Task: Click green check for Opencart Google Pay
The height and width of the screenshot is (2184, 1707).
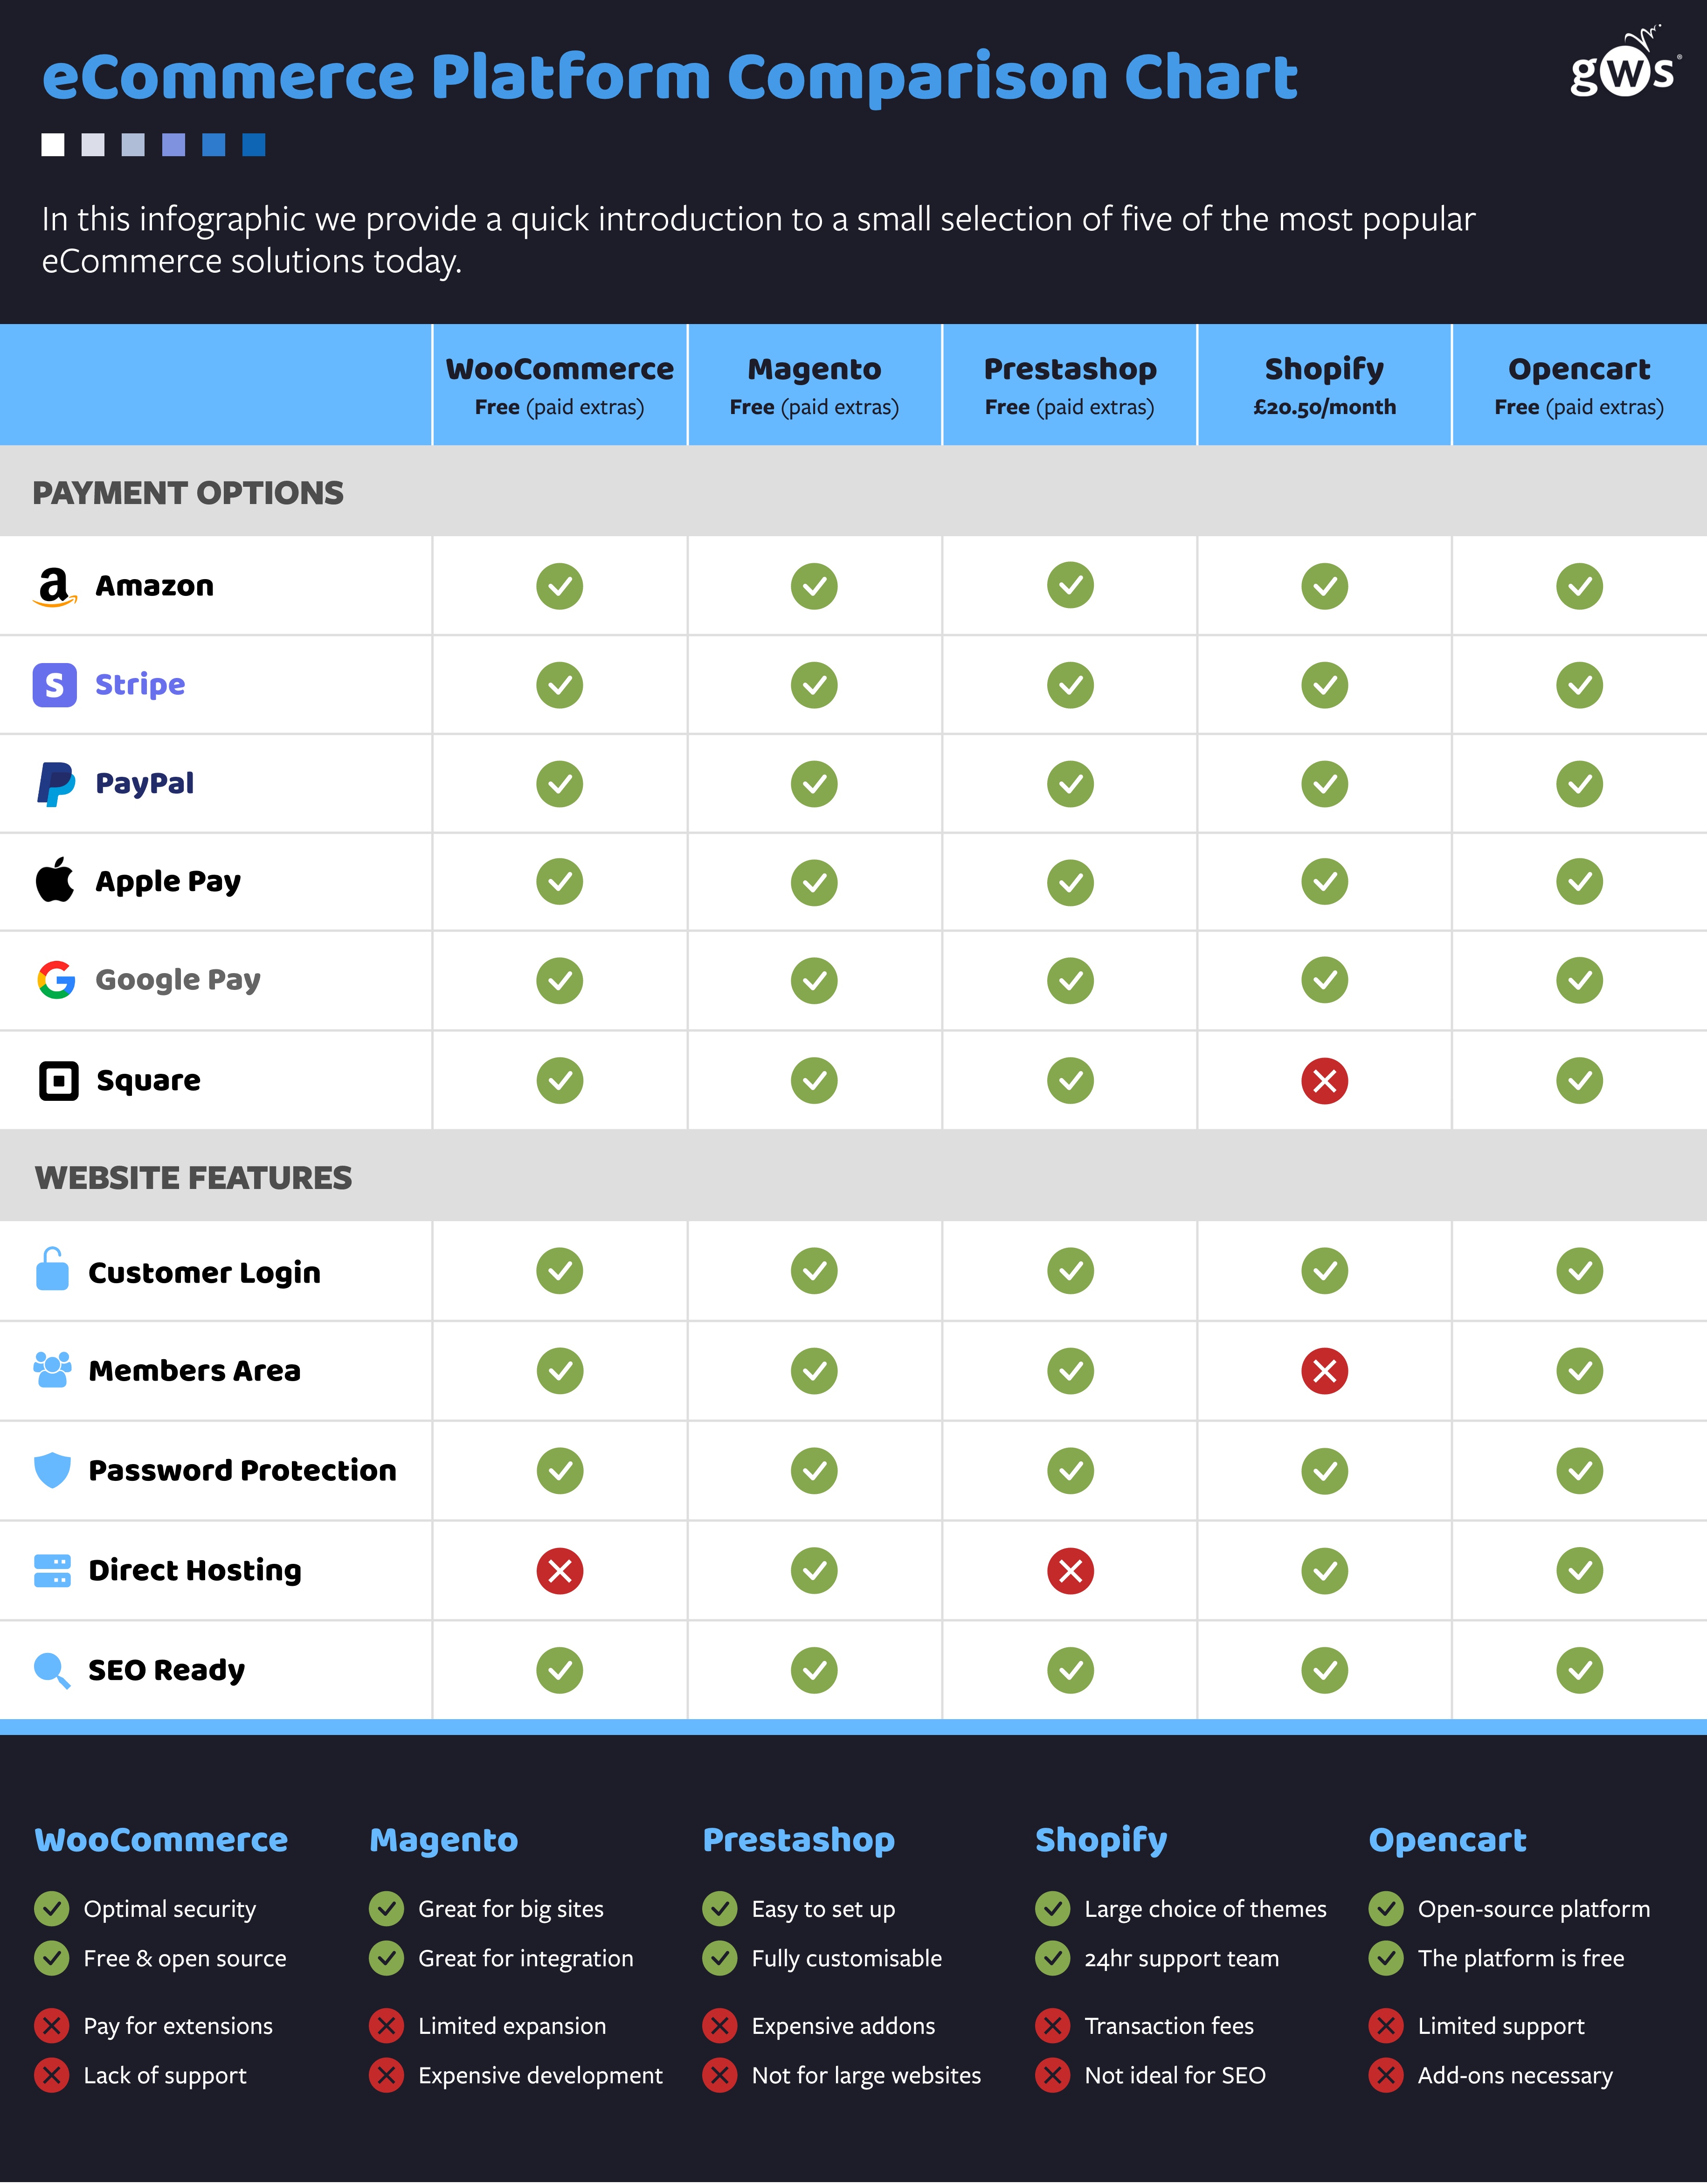Action: coord(1580,981)
